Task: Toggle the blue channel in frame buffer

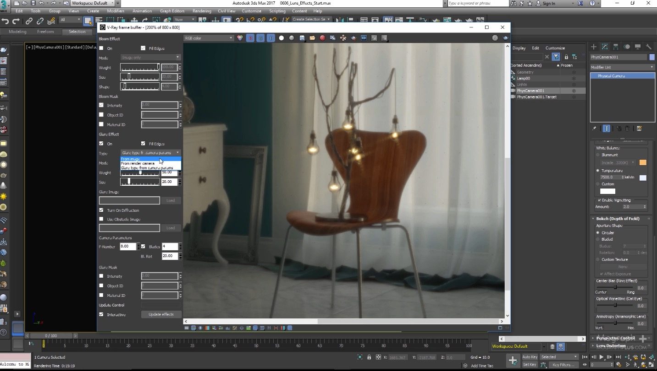Action: click(271, 38)
